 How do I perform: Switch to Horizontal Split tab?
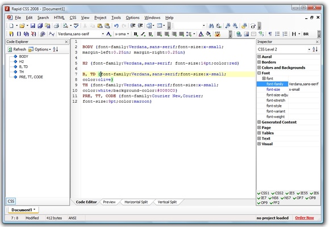click(x=136, y=202)
